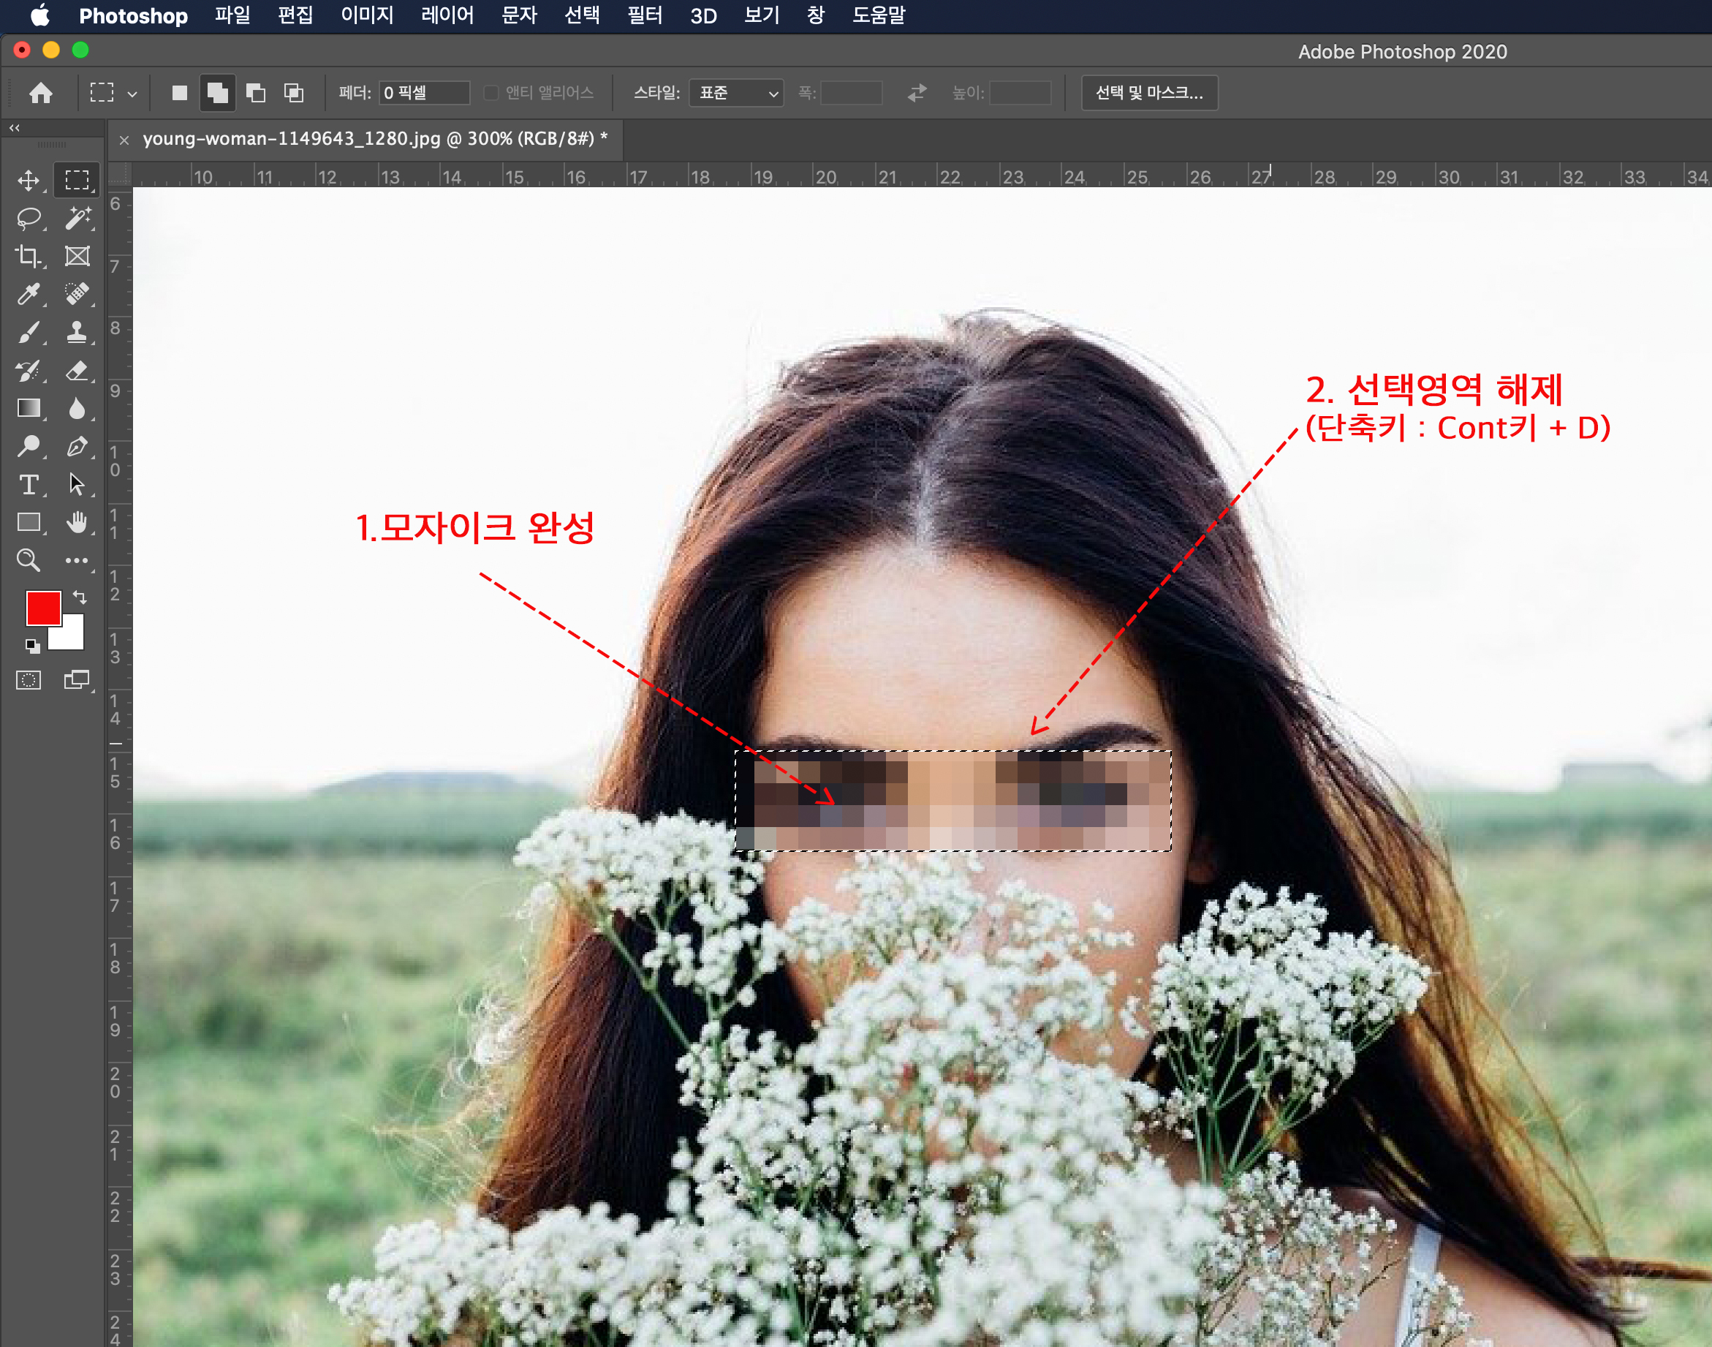Select the Clone Stamp tool

pos(77,332)
